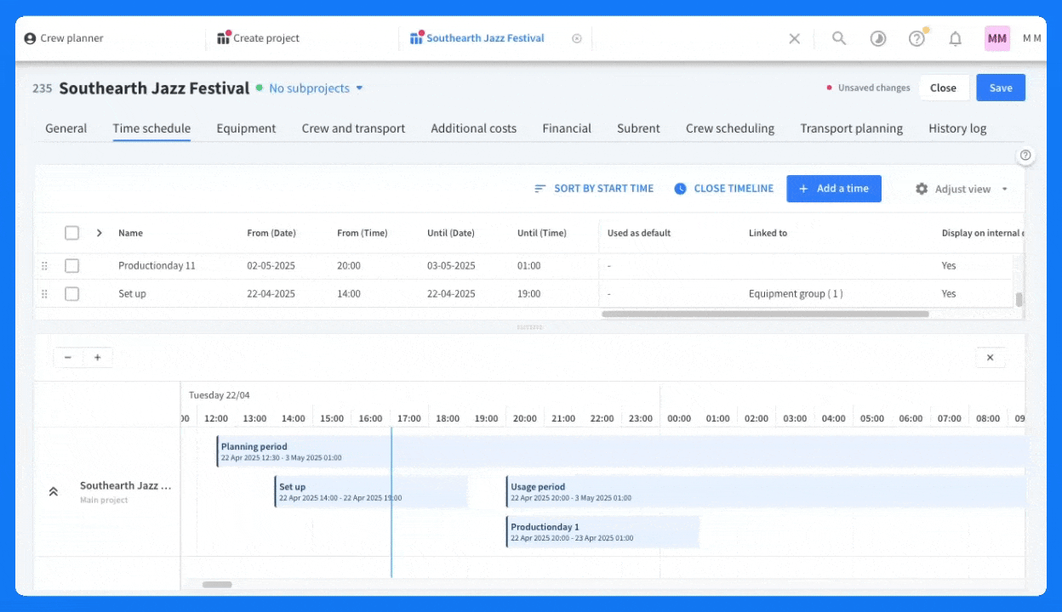This screenshot has height=612, width=1062.
Task: Open the notifications bell
Action: (x=956, y=38)
